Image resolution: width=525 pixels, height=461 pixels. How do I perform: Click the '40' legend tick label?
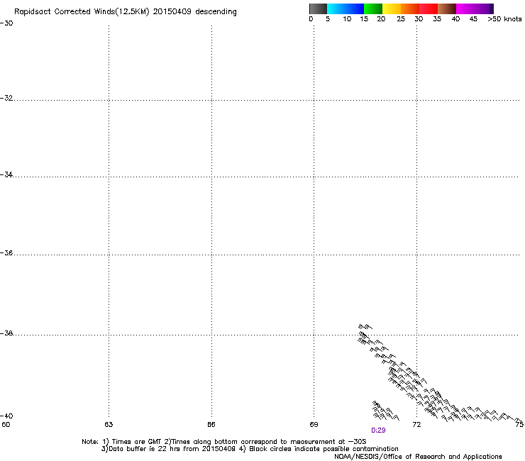click(x=455, y=19)
